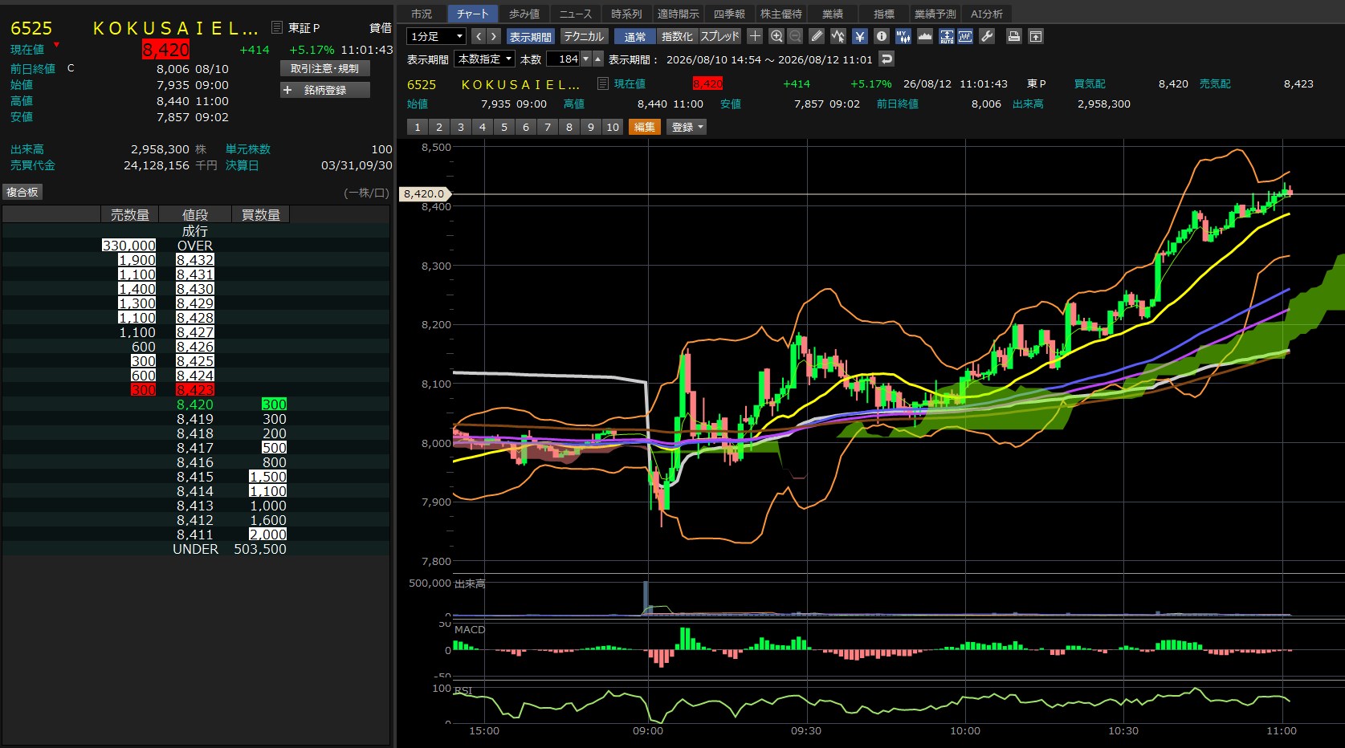Click the pop-out window icon
This screenshot has width=1345, height=748.
(x=1036, y=36)
